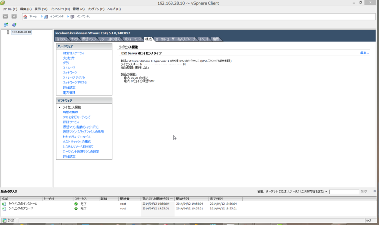Screen dimensions: 379x225
Task: Open 仮想マシン起動/シャットダウン link
Action: pos(81,127)
